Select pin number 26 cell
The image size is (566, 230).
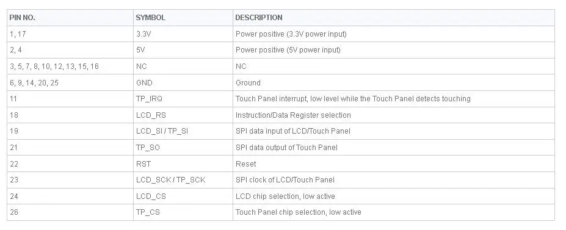tap(70, 212)
